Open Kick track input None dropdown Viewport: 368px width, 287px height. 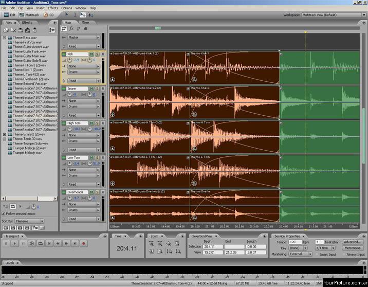pyautogui.click(x=84, y=66)
